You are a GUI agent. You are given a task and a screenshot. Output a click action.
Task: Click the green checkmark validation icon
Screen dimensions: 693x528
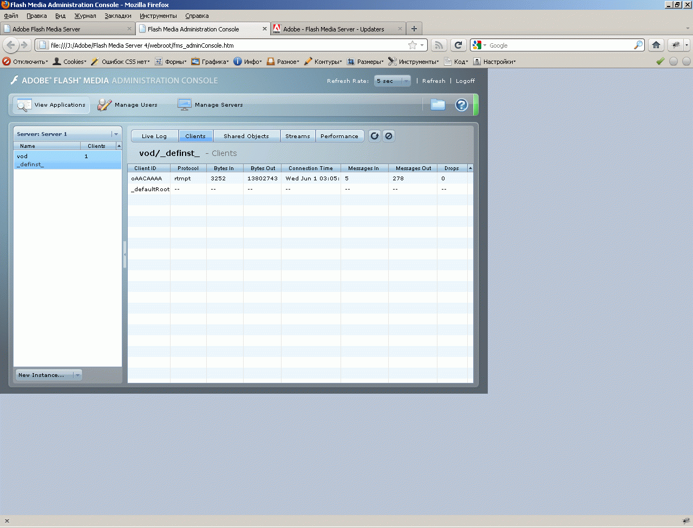[661, 61]
